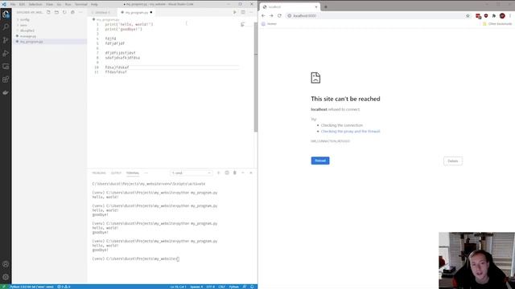The image size is (515, 289).
Task: Refresh the Explorer file tree
Action: [64, 12]
